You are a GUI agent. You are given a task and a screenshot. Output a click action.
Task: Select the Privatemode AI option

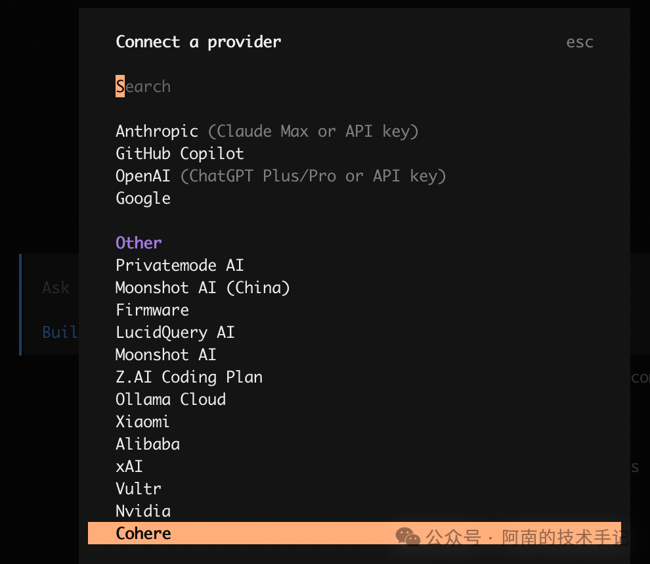(179, 265)
